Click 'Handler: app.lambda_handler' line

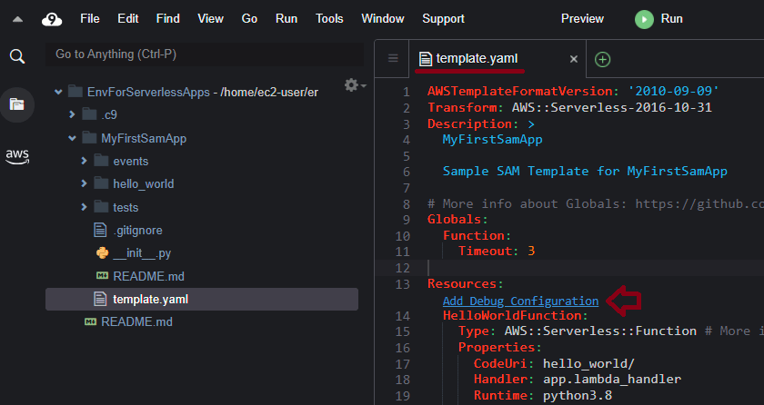pyautogui.click(x=578, y=380)
